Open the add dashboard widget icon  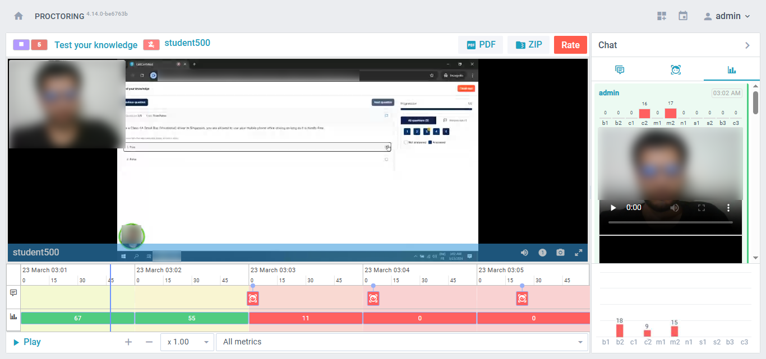[662, 16]
